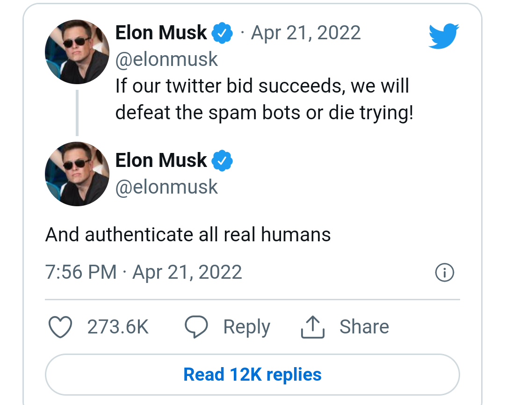Click the Share upload-arrow icon
The image size is (505, 405).
pyautogui.click(x=312, y=326)
